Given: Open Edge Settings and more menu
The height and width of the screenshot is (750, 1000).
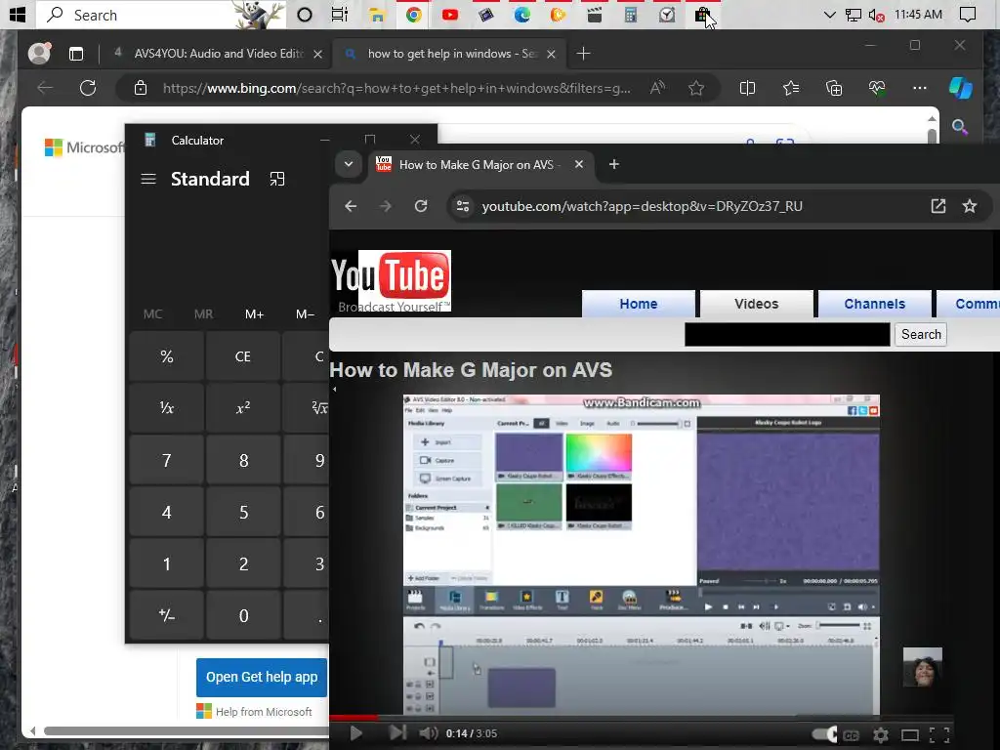Looking at the screenshot, I should (919, 88).
